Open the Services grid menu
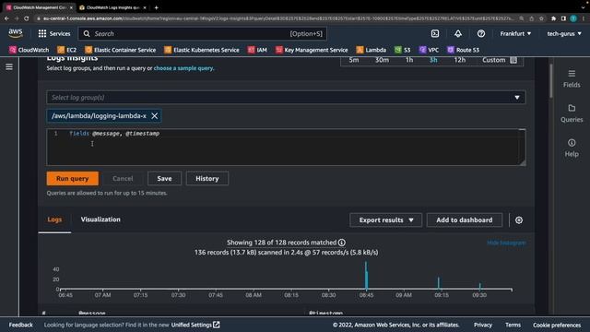The height and width of the screenshot is (332, 590). point(54,33)
